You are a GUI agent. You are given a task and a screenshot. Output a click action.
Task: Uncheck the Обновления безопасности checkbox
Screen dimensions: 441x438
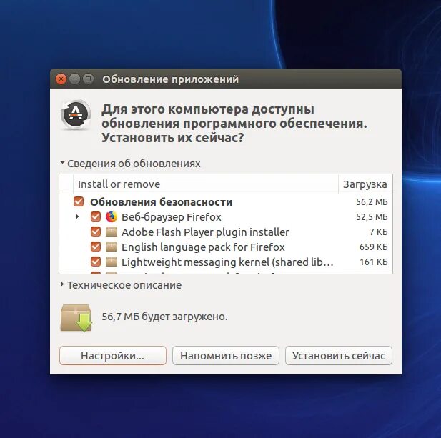click(79, 201)
